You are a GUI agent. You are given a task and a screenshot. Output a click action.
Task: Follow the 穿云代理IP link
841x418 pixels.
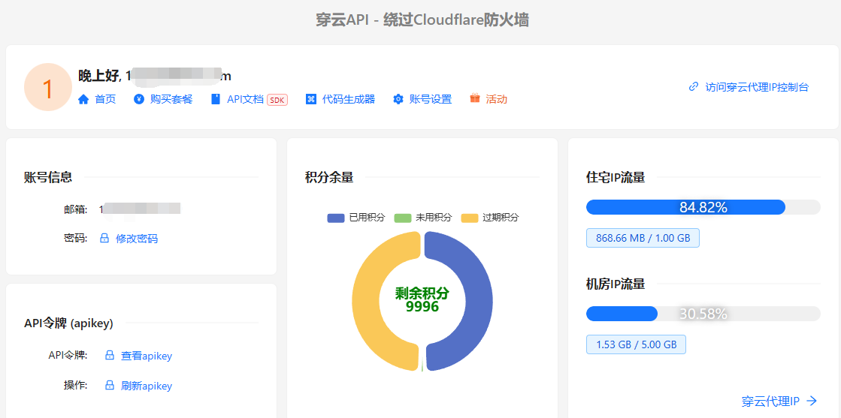tap(770, 401)
